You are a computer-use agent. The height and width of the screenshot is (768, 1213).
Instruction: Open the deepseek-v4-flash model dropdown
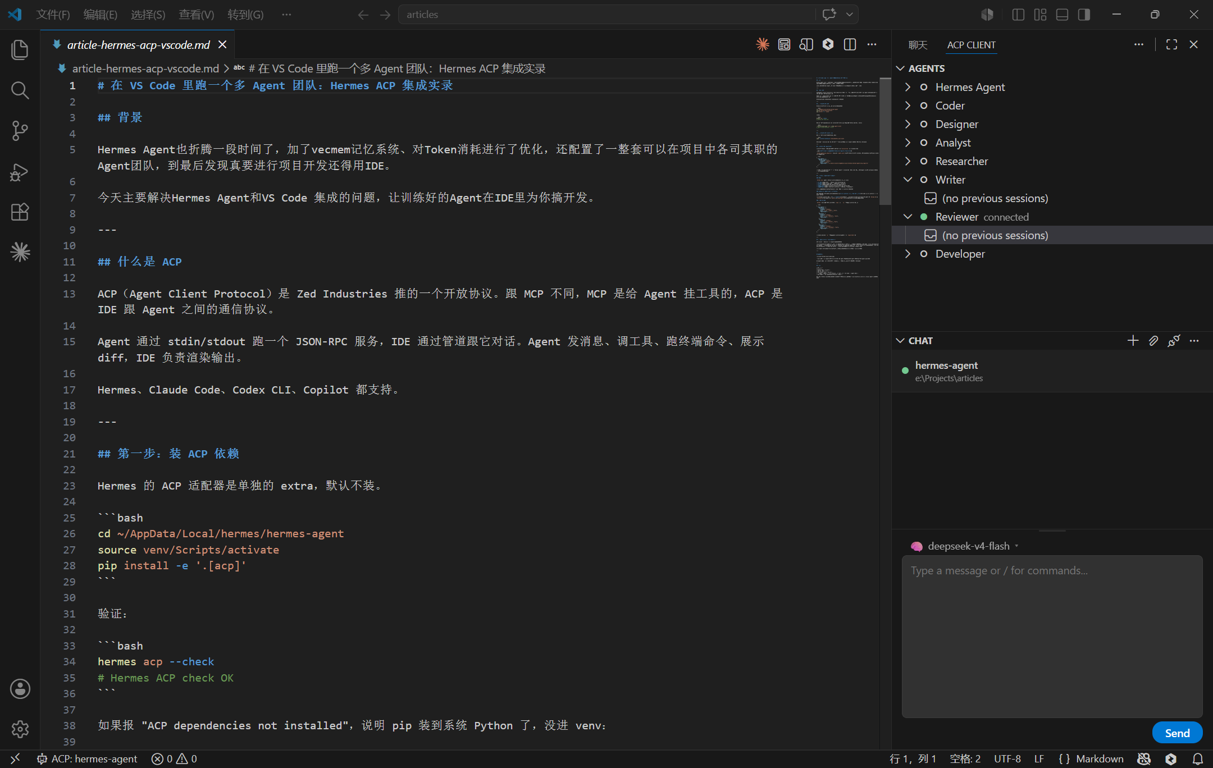click(965, 546)
